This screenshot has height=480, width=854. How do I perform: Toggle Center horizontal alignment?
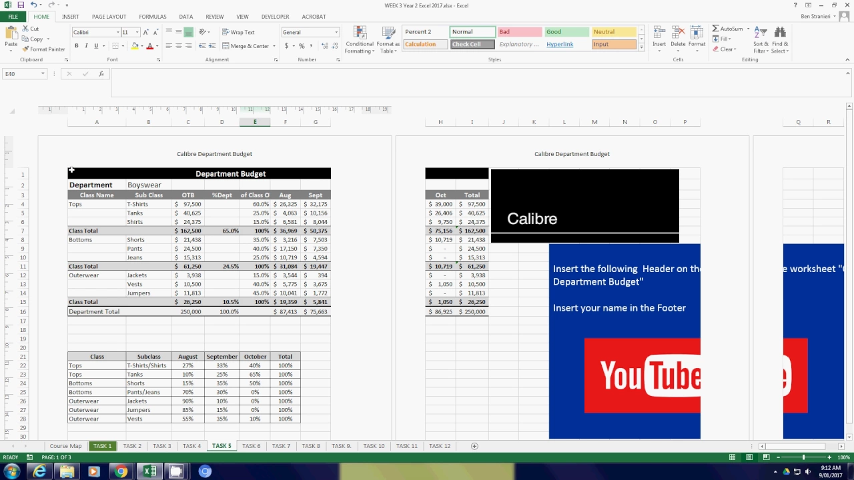point(178,46)
